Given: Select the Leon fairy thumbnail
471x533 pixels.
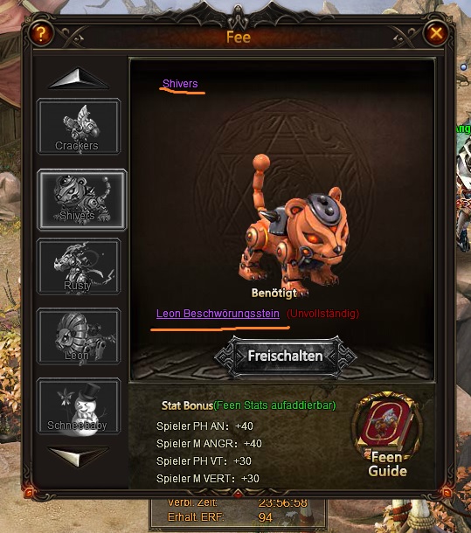Looking at the screenshot, I should pyautogui.click(x=79, y=336).
